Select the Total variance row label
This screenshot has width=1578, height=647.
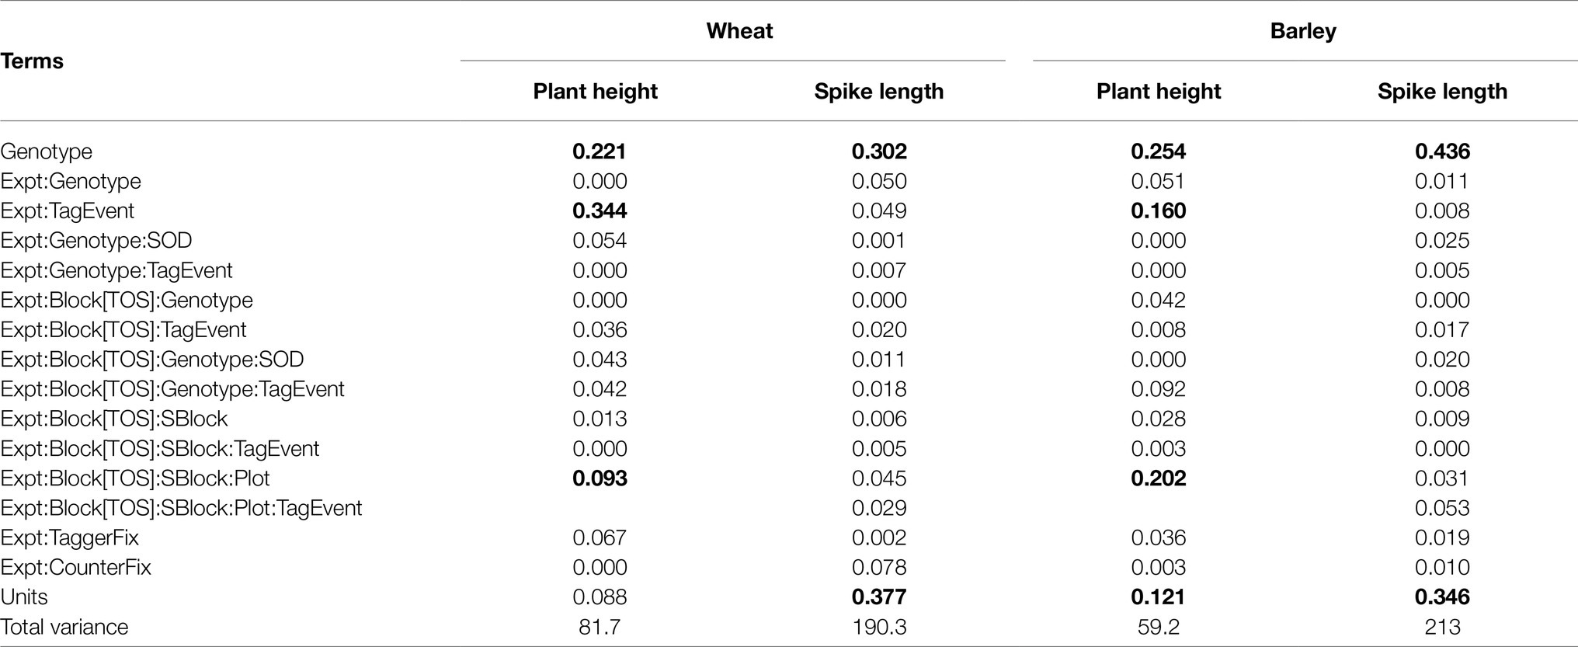pos(64,627)
